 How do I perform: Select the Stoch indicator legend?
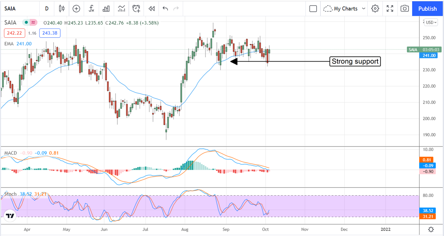click(x=10, y=194)
